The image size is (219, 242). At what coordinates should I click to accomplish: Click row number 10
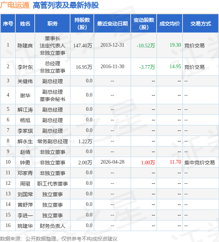pos(8,162)
